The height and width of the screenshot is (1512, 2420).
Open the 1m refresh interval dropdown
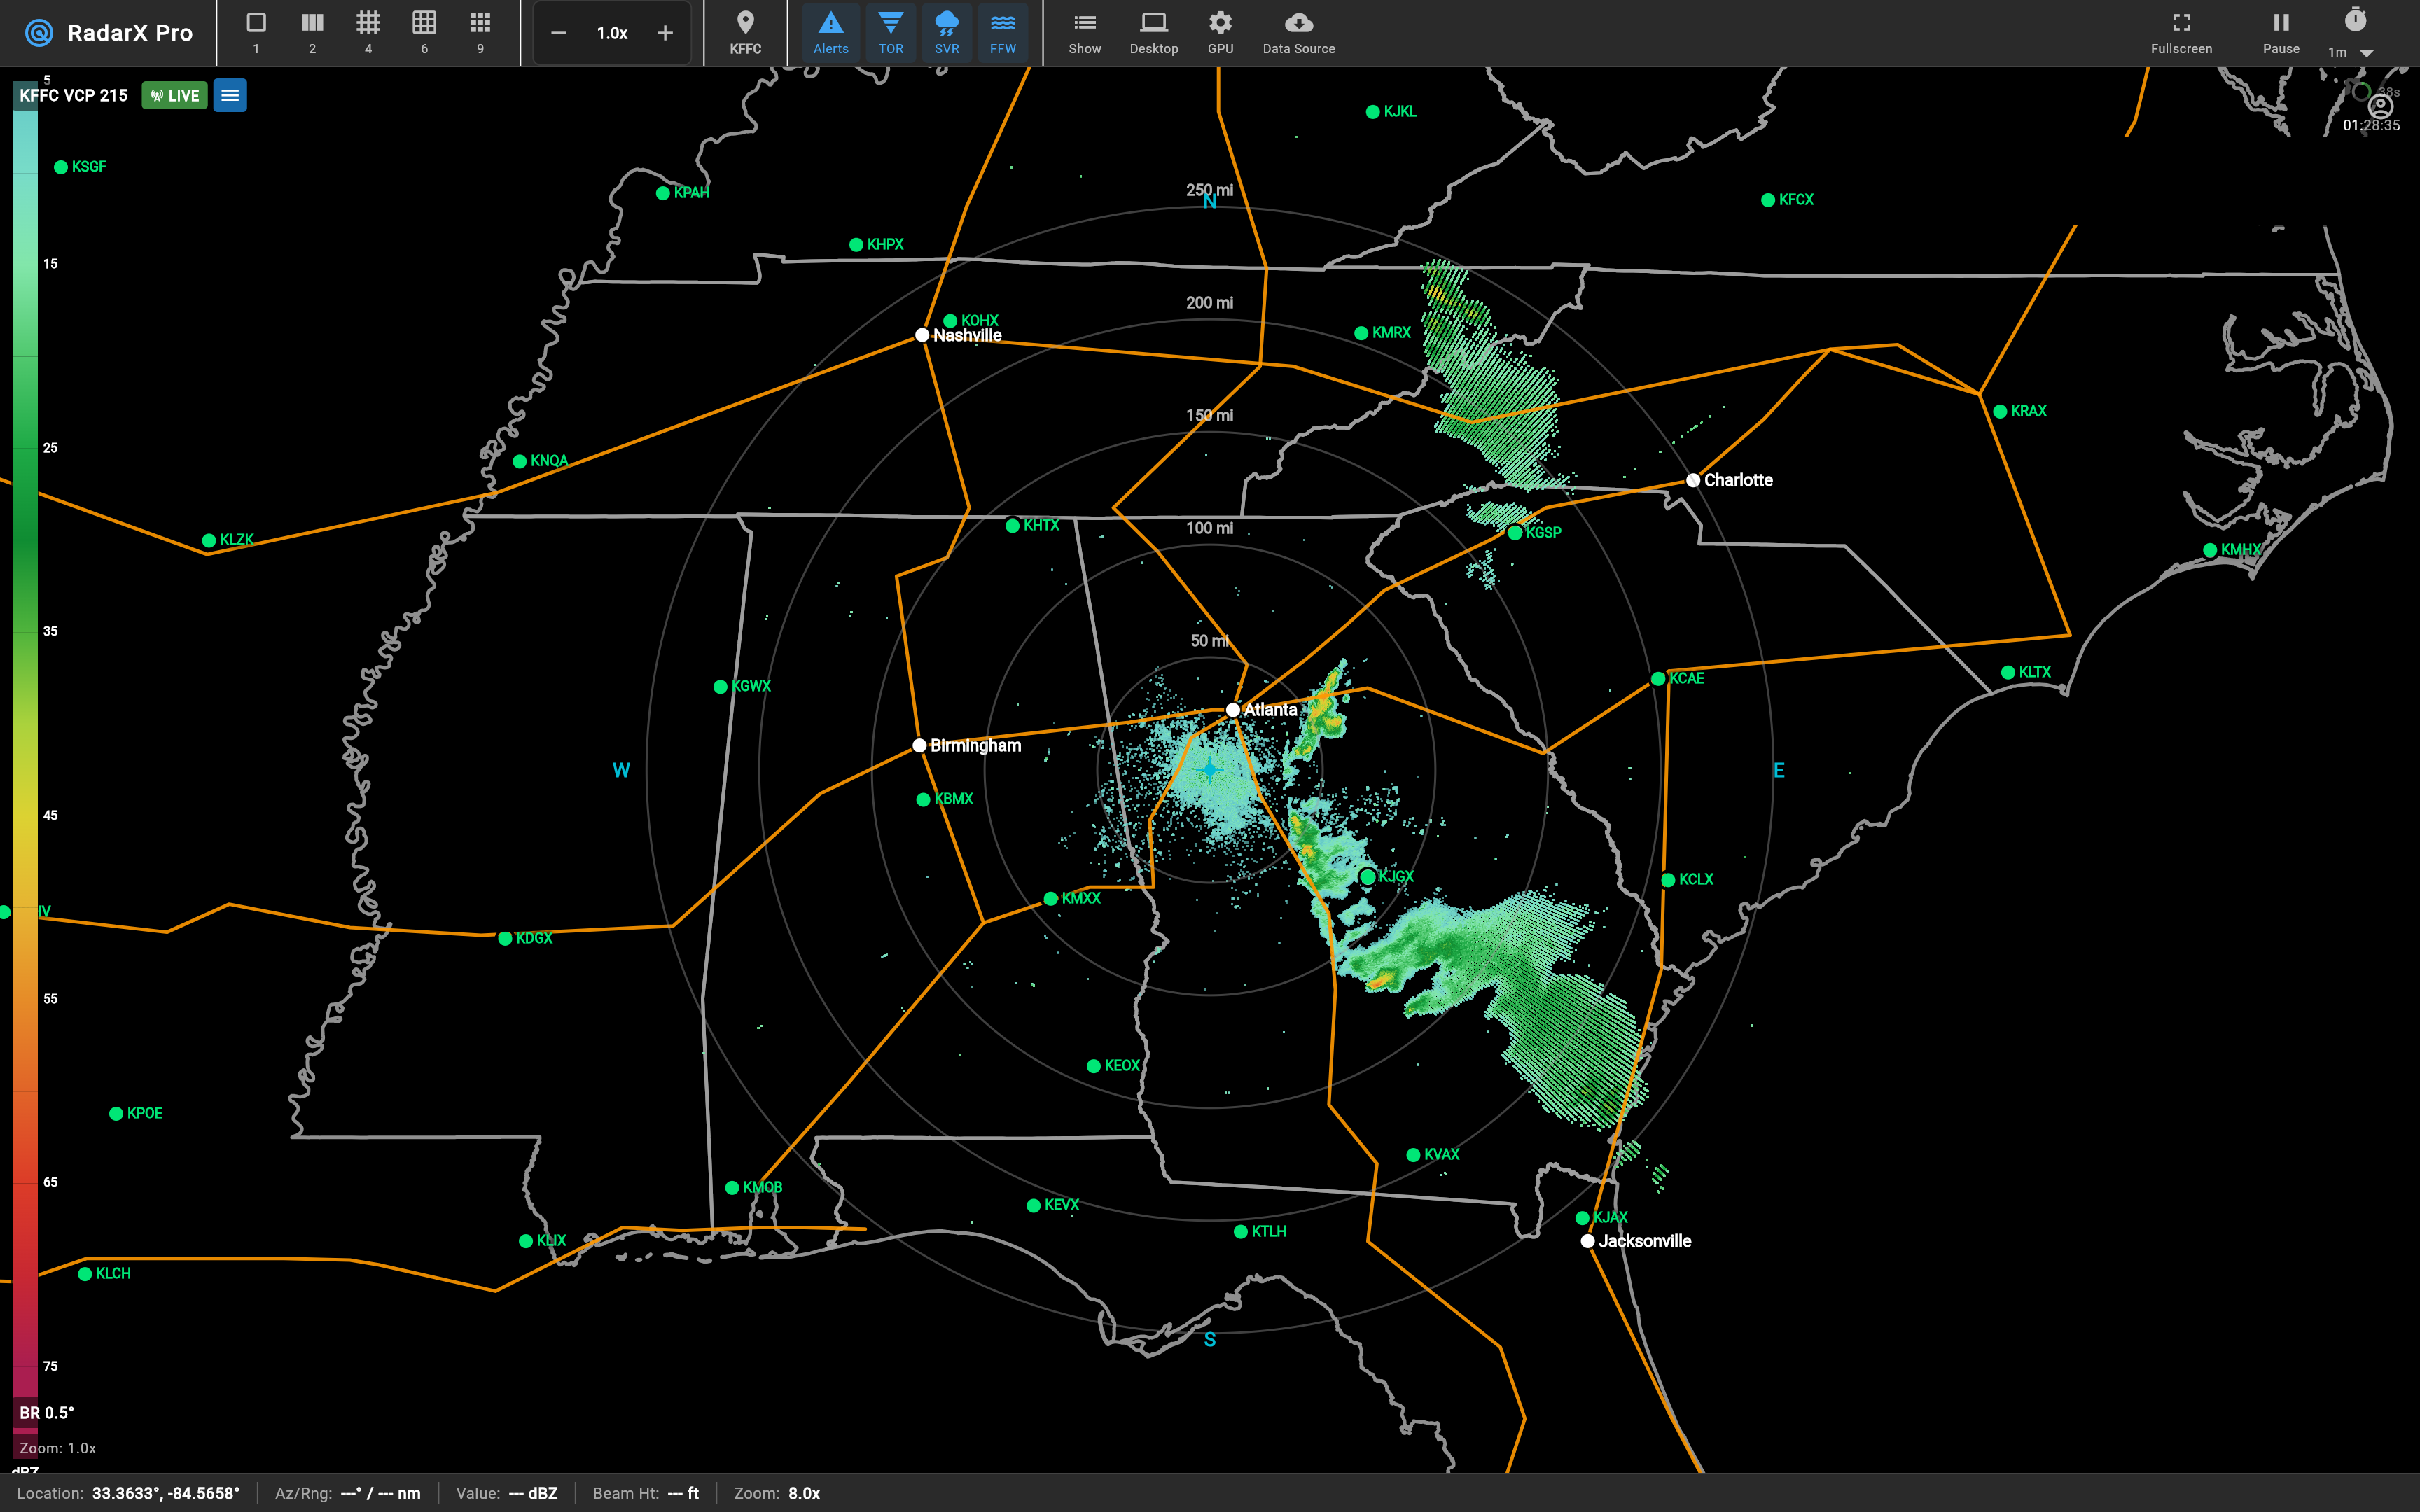pyautogui.click(x=2350, y=52)
